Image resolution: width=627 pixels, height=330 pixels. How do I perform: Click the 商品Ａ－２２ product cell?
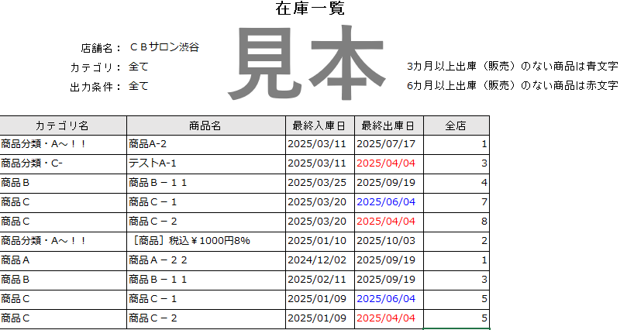pyautogui.click(x=159, y=260)
